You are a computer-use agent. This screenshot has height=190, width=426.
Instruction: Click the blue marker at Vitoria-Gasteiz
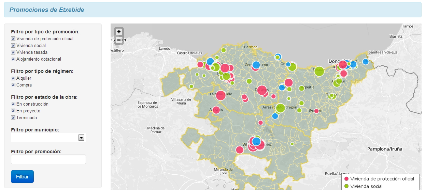click(x=256, y=141)
